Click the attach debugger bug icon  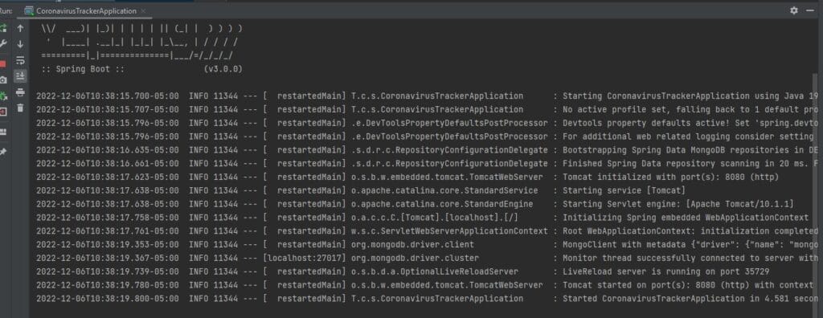point(3,96)
